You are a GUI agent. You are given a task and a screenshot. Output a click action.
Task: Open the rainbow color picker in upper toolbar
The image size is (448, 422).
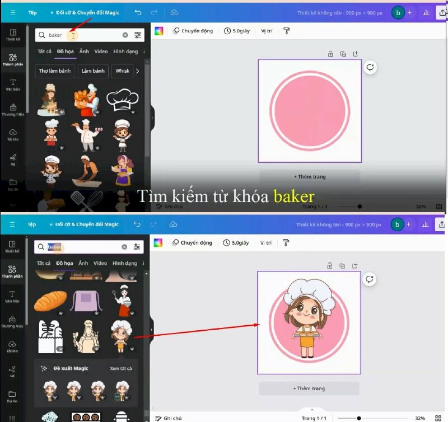[x=159, y=31]
